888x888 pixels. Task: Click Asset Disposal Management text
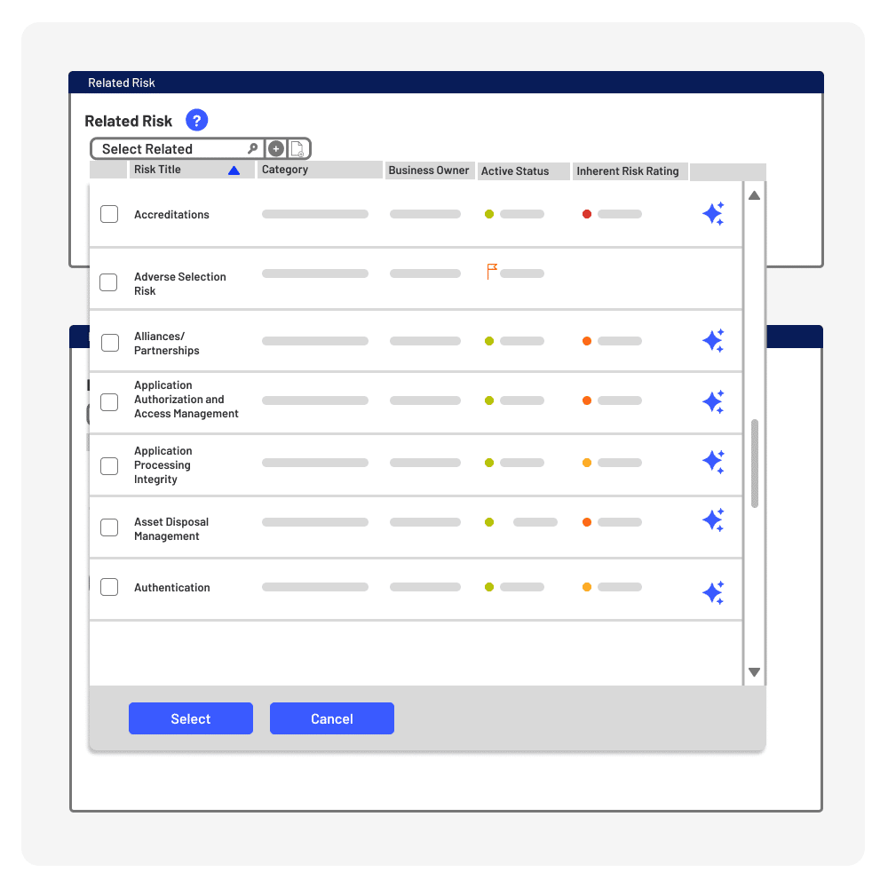click(171, 529)
